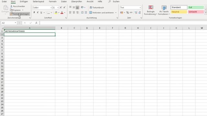This screenshot has width=207, height=116.
Task: Open the Name Box dropdown arrow
Action: [x=16, y=23]
